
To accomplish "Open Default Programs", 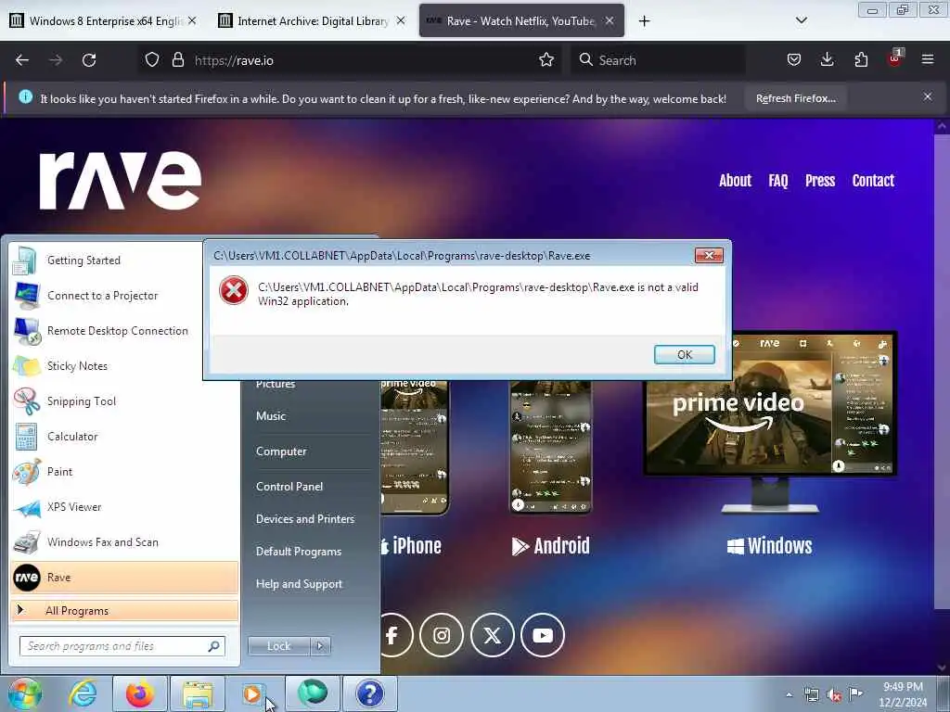I will point(298,552).
